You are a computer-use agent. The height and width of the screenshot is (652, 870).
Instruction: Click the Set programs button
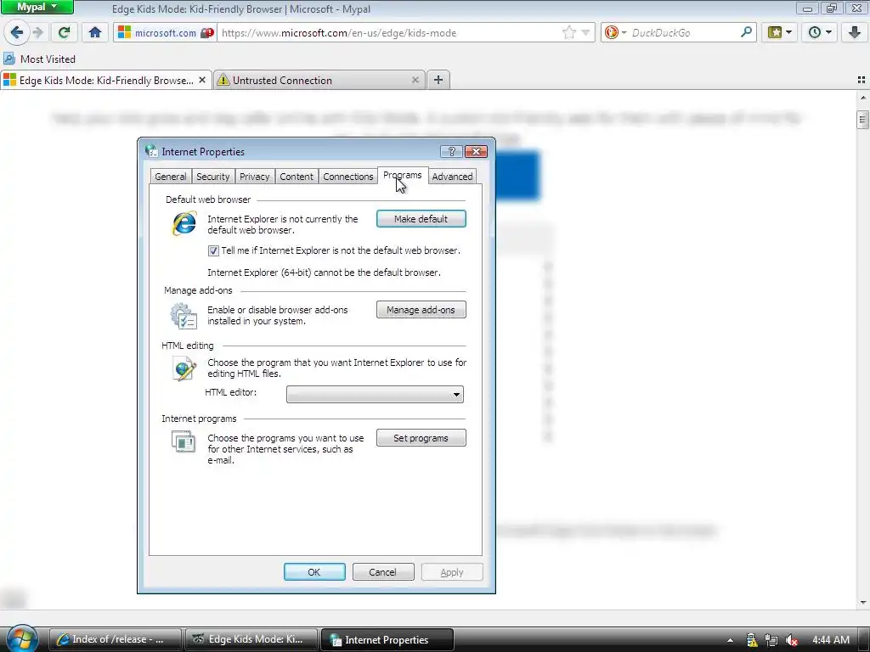click(421, 438)
